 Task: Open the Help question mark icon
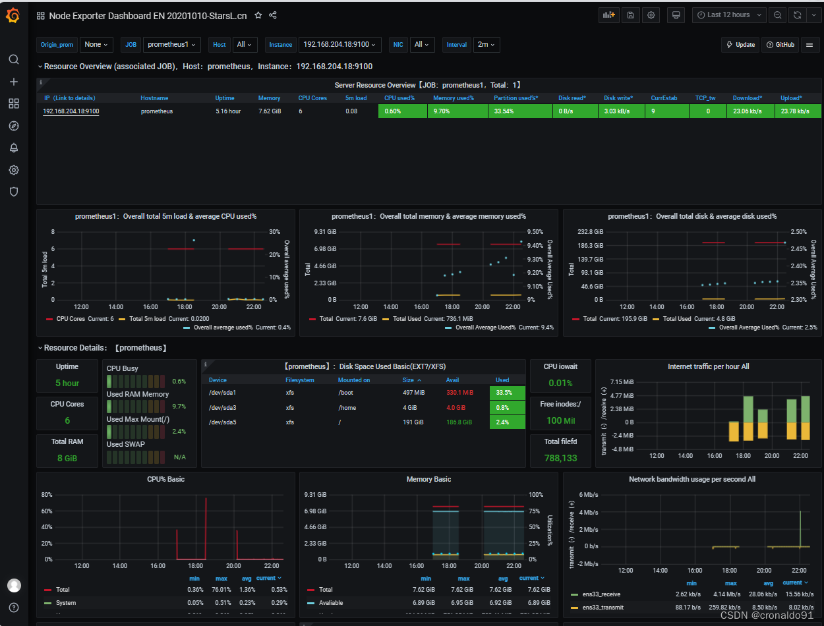pos(14,608)
